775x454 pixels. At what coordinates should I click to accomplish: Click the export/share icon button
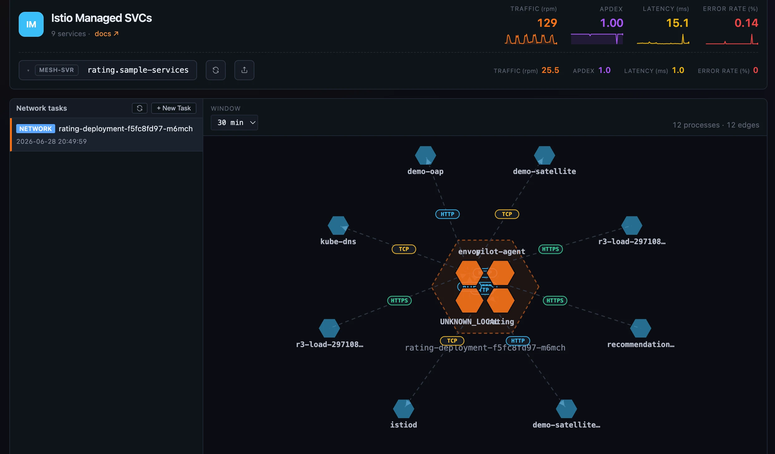point(244,70)
